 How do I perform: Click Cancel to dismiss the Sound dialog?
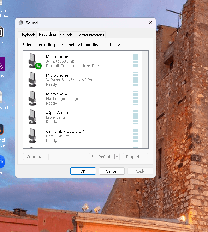click(112, 171)
